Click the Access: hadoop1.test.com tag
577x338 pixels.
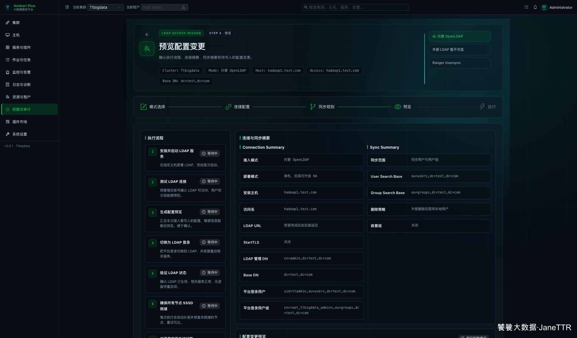[334, 71]
